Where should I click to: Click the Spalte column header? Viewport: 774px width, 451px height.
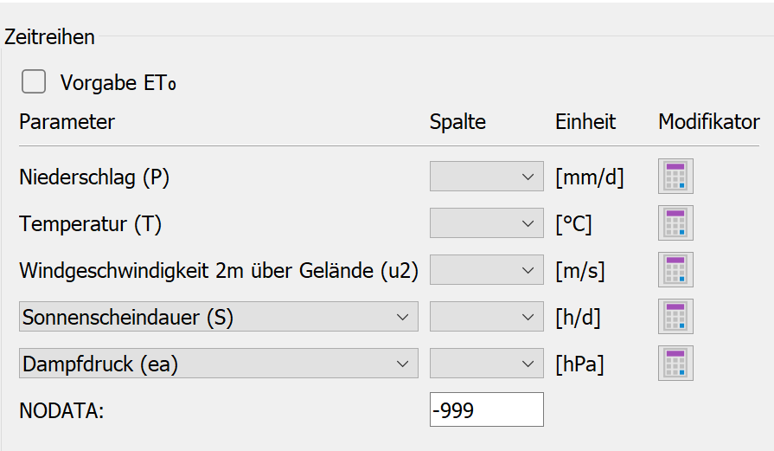click(x=457, y=122)
